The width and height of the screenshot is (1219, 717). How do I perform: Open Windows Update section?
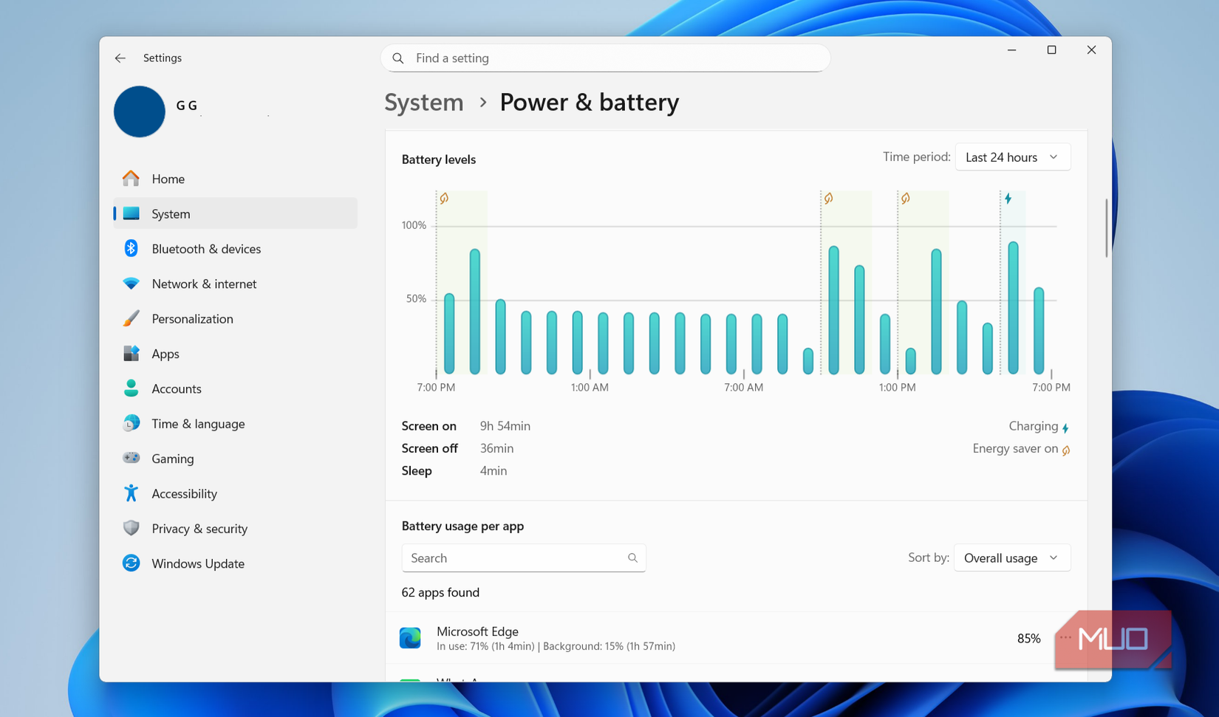pyautogui.click(x=235, y=563)
